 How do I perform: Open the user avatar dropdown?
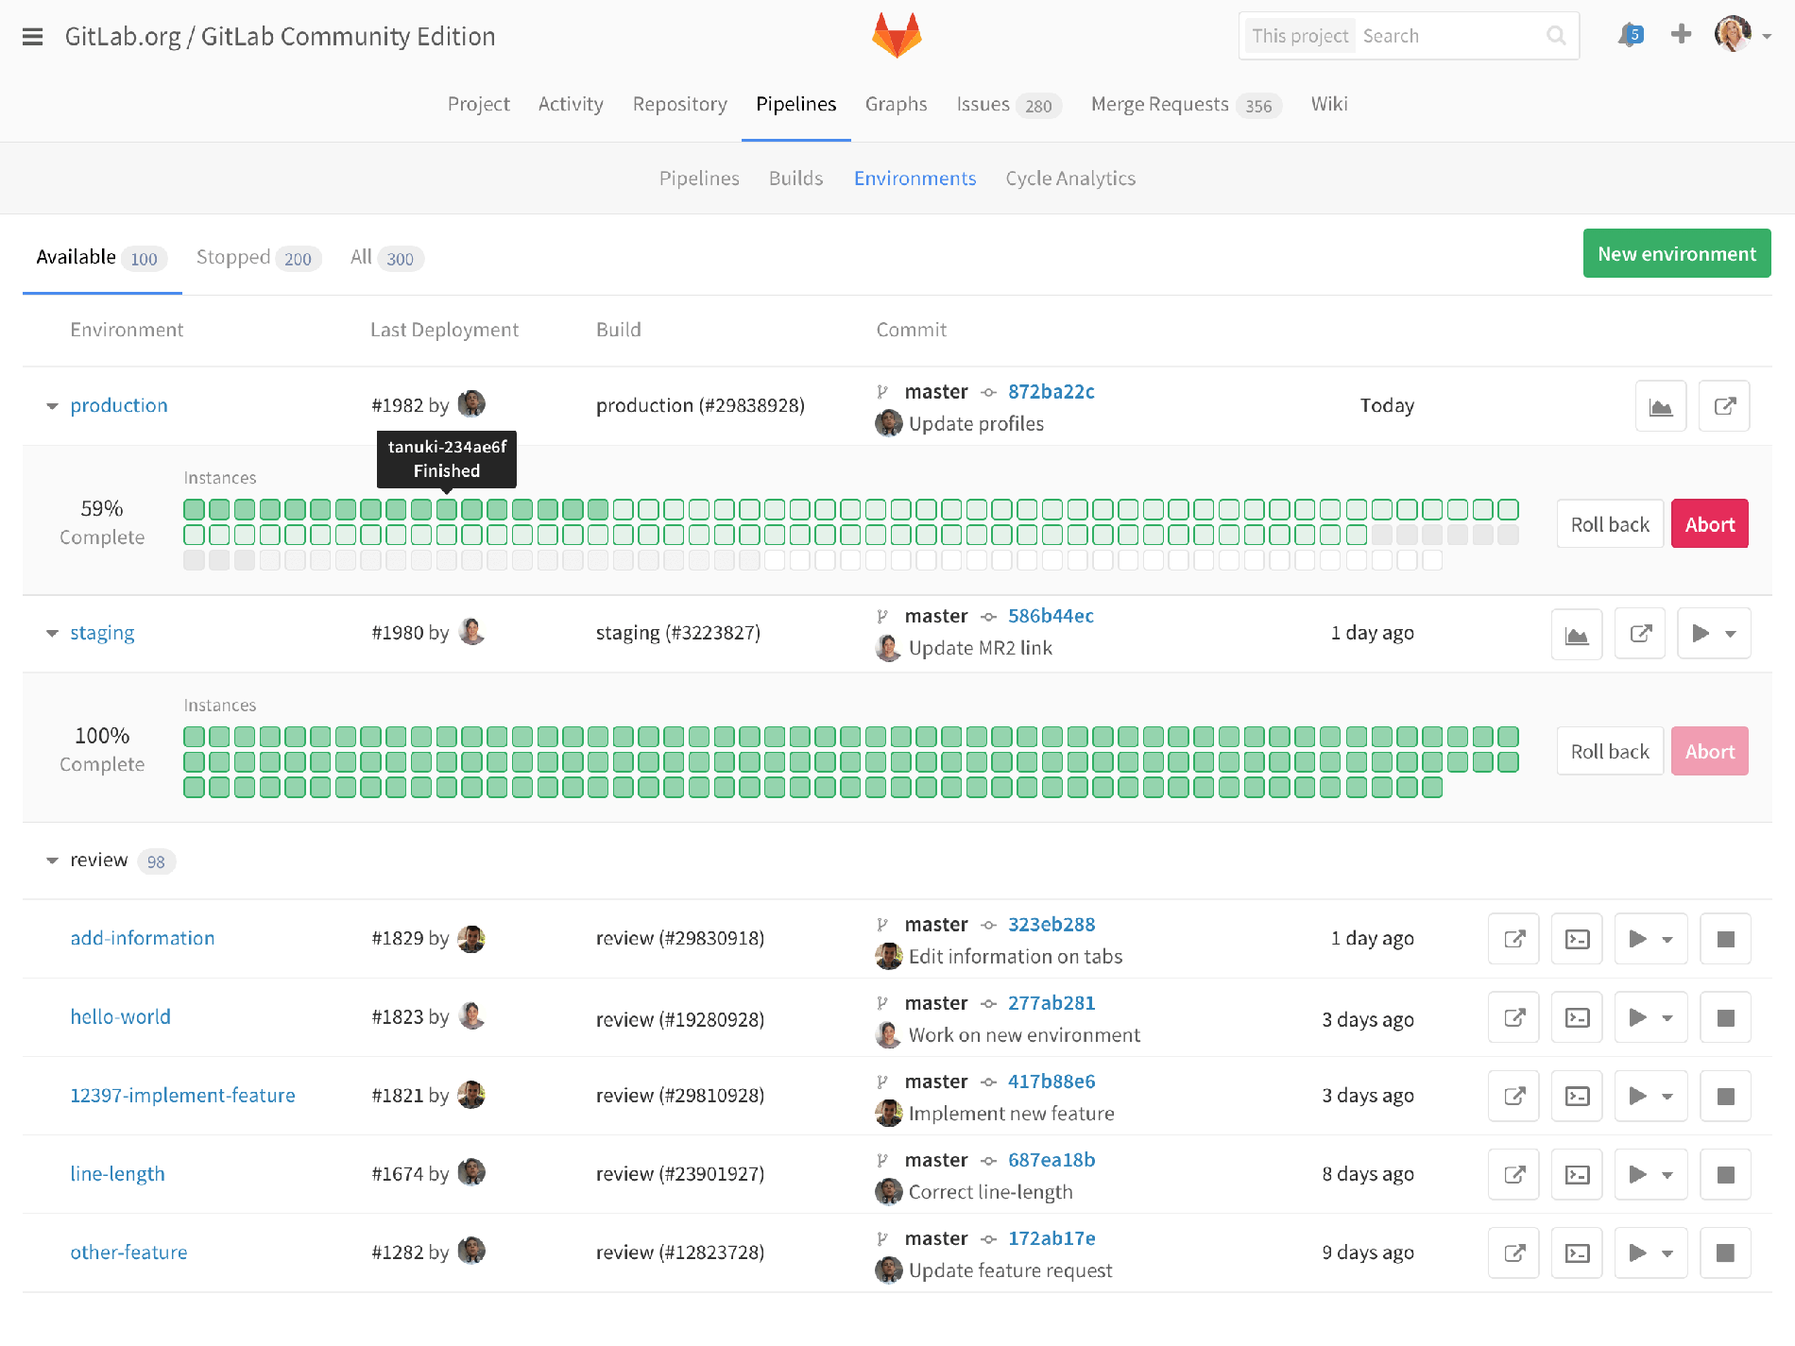pos(1735,34)
